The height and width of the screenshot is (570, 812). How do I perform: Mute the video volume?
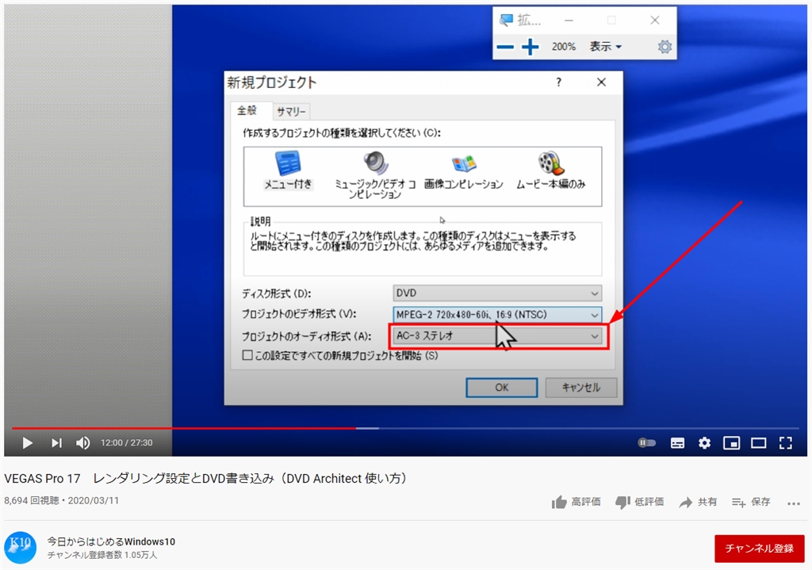click(x=82, y=442)
